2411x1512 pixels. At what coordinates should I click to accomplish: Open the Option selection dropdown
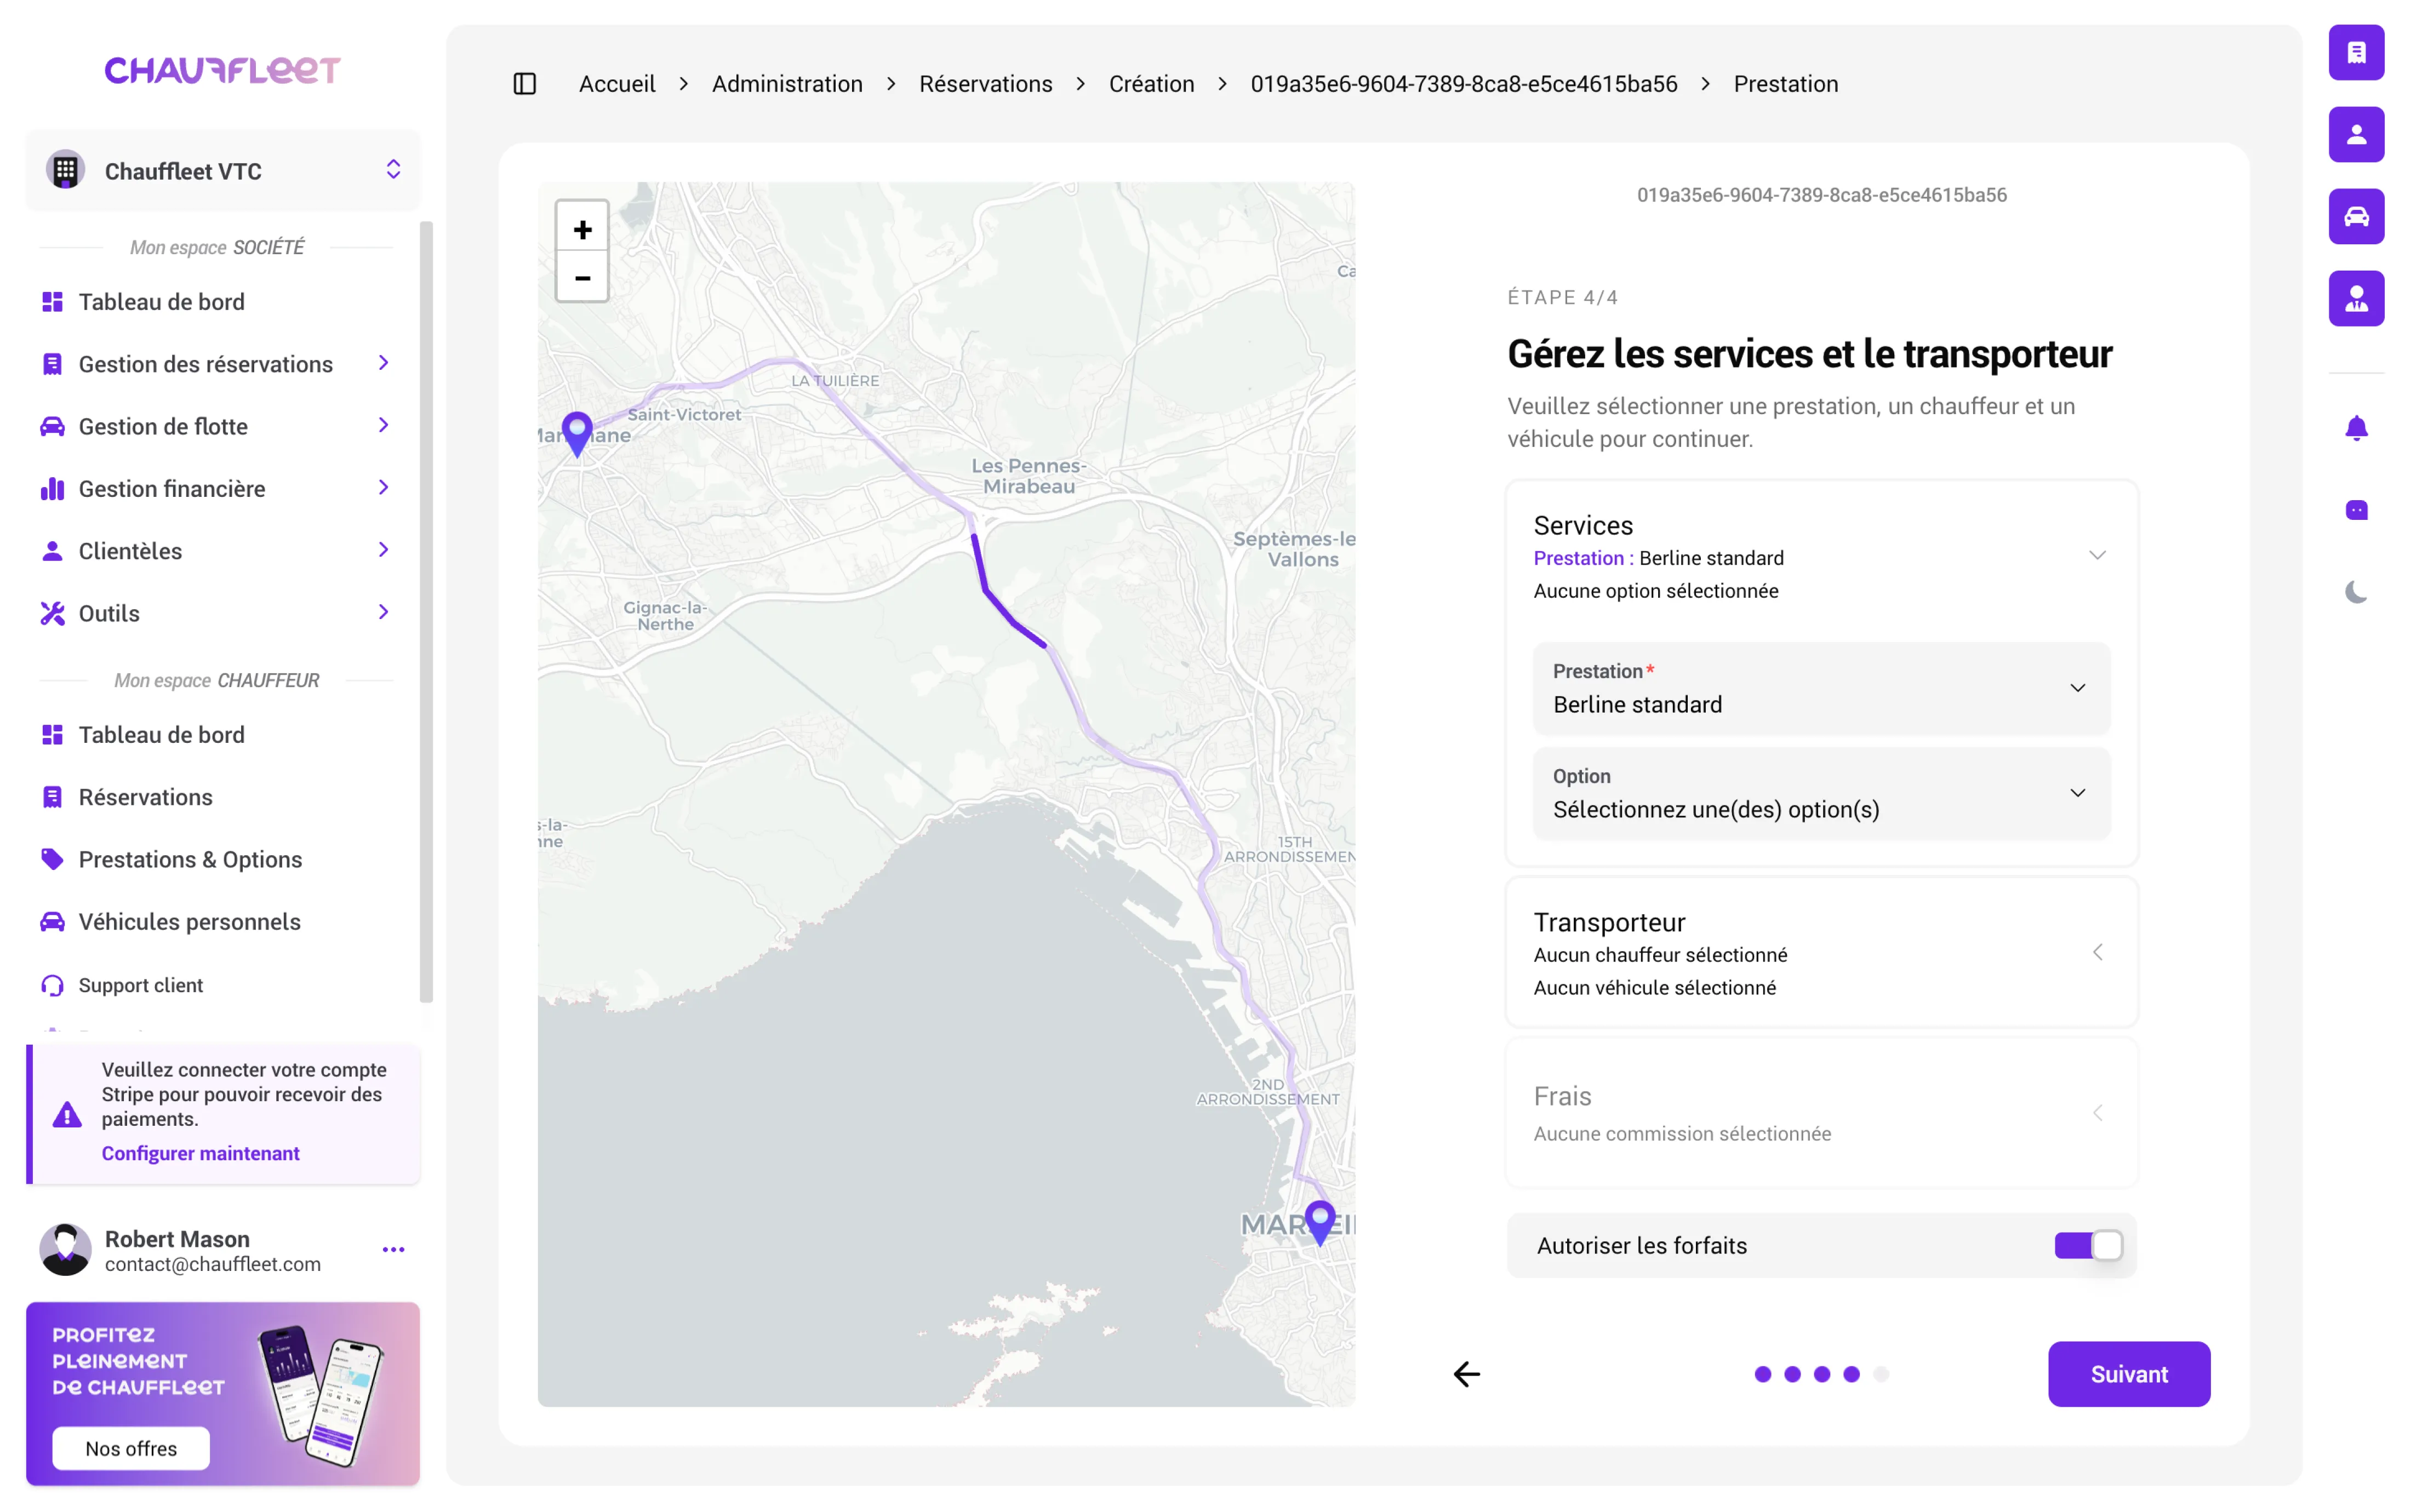1820,793
